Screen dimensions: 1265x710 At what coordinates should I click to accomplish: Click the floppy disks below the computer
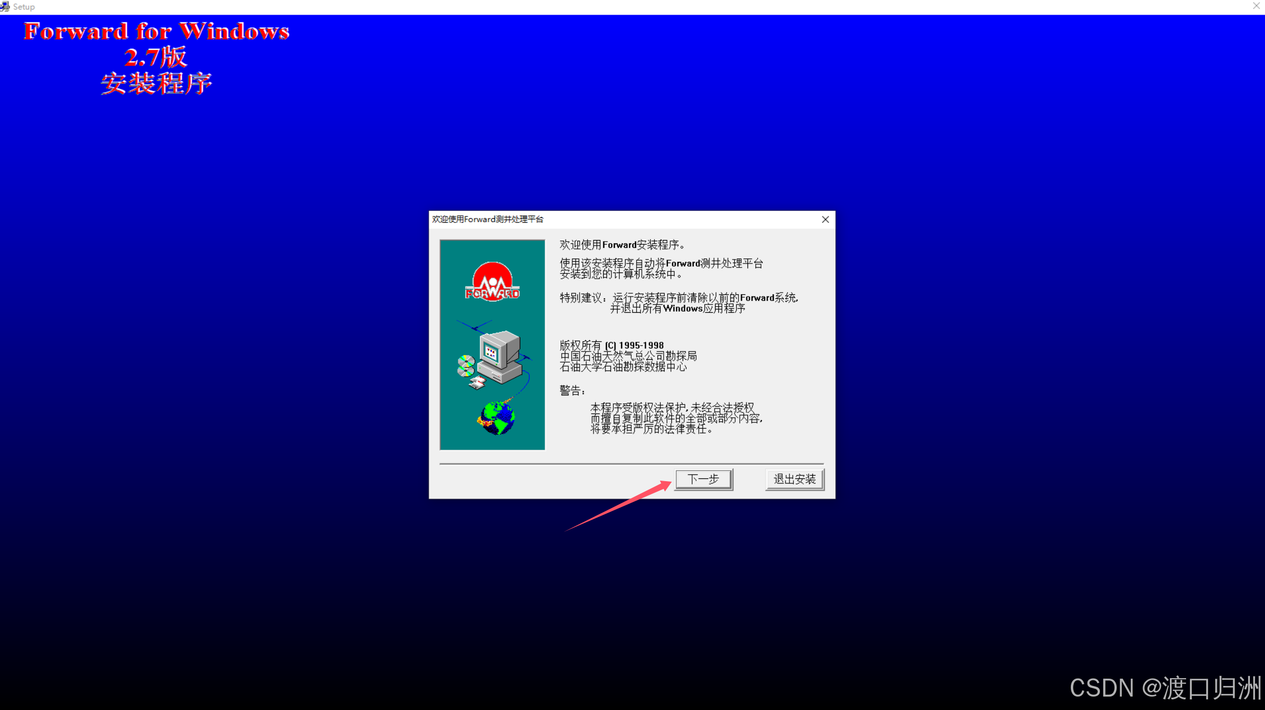click(x=477, y=383)
